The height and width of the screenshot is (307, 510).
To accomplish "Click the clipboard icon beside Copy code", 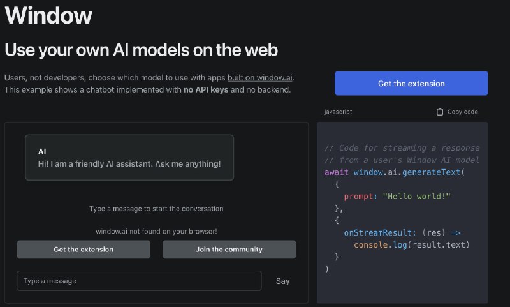I will point(440,112).
